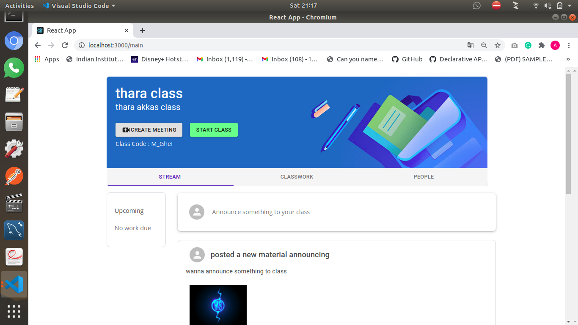
Task: Open MySQL Workbench from the dock
Action: (14, 230)
